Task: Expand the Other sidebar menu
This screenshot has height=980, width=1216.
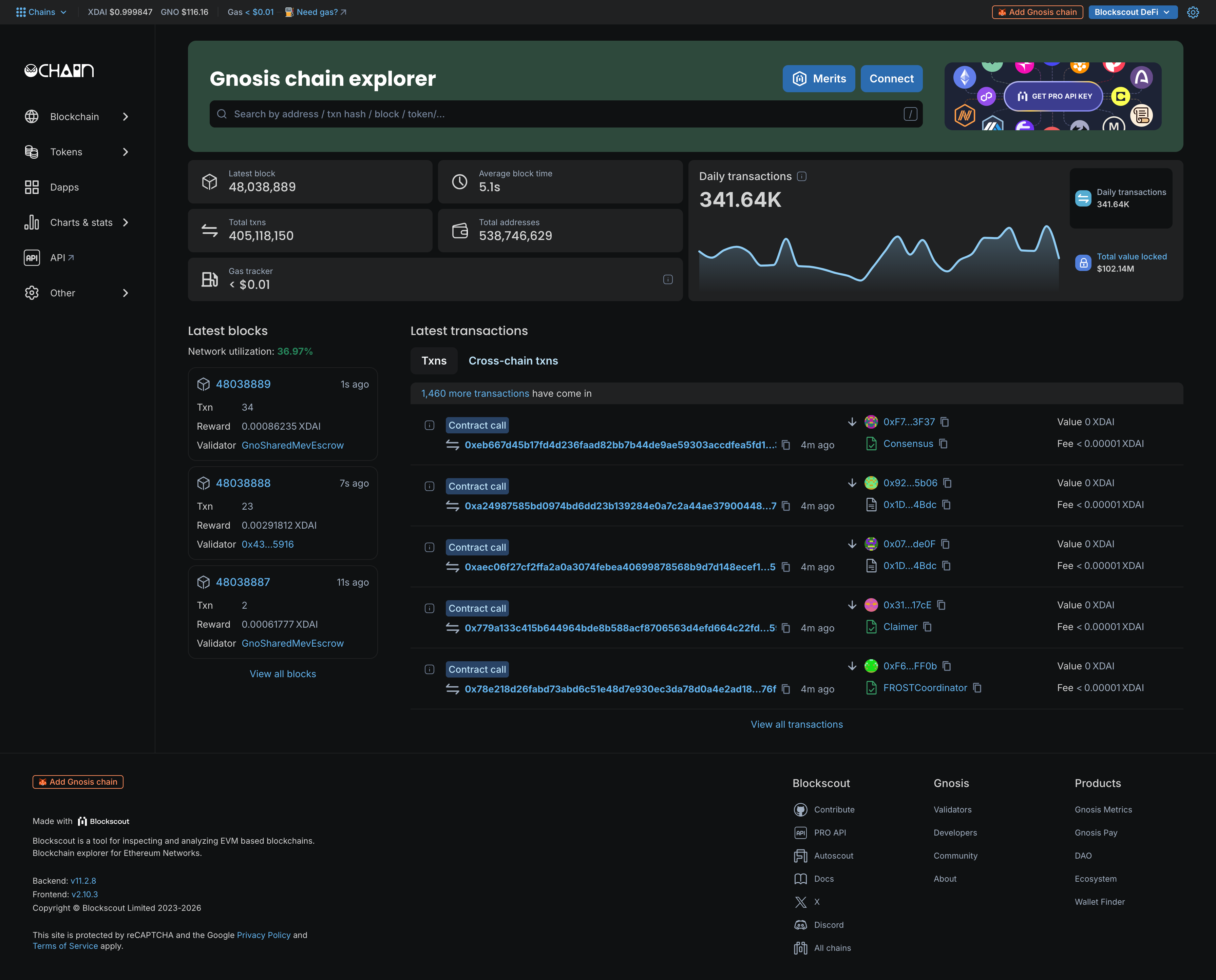Action: tap(77, 293)
